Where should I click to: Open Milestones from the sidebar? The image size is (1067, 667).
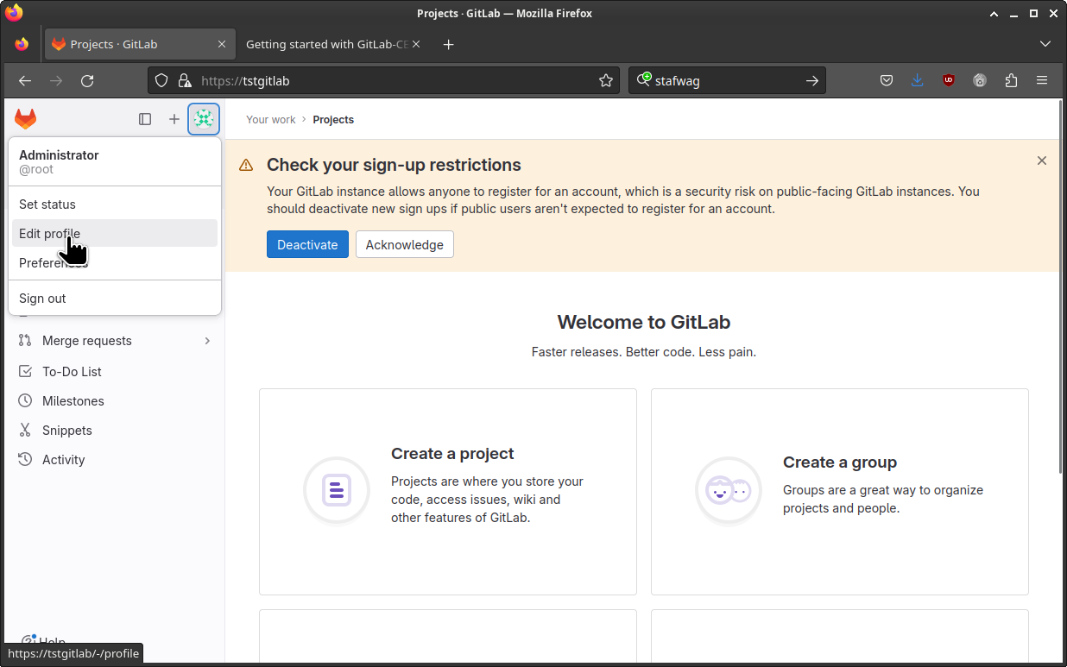[73, 401]
